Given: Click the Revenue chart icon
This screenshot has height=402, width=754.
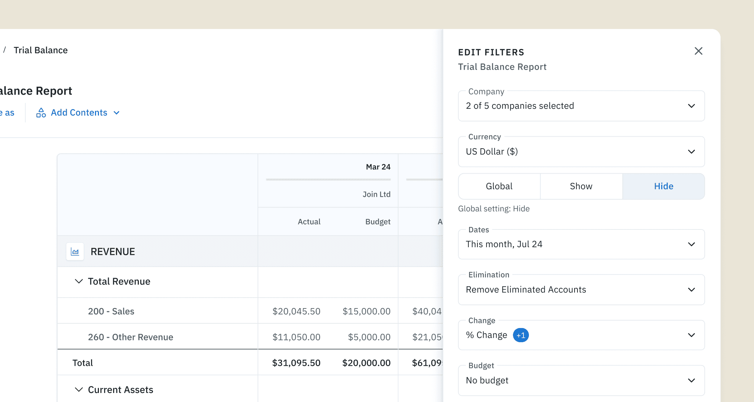Looking at the screenshot, I should click(75, 252).
